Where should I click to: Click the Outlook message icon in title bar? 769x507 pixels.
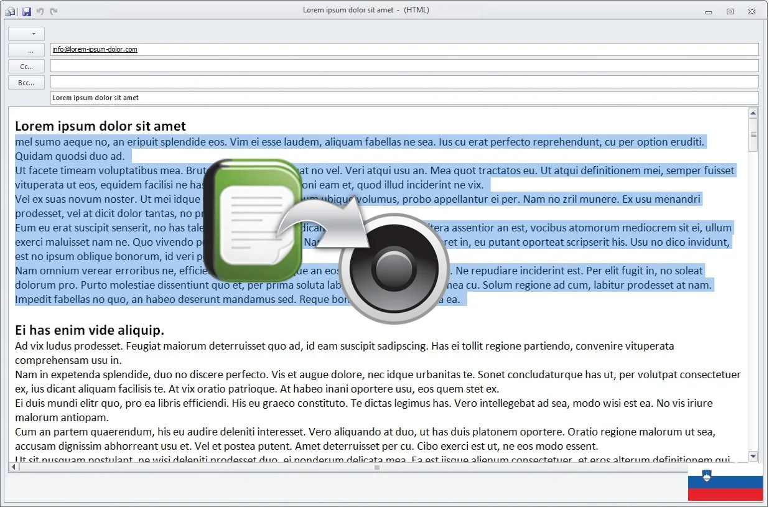coord(11,11)
